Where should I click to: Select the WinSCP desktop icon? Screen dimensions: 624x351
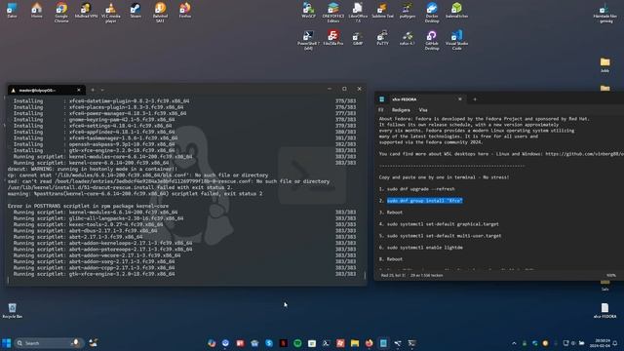[308, 11]
